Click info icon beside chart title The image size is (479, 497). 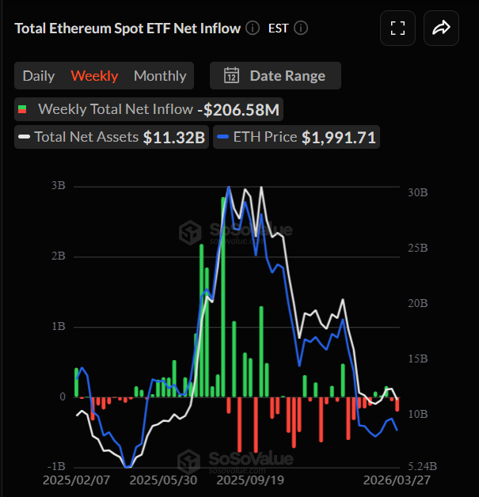pyautogui.click(x=253, y=28)
